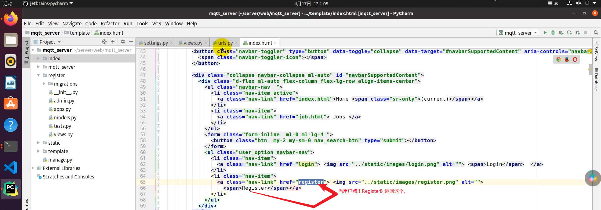Open the File menu
This screenshot has width=601, height=210.
[28, 23]
